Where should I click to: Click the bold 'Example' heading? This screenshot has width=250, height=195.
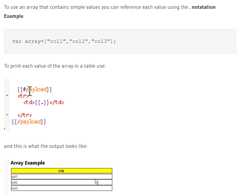point(13,16)
